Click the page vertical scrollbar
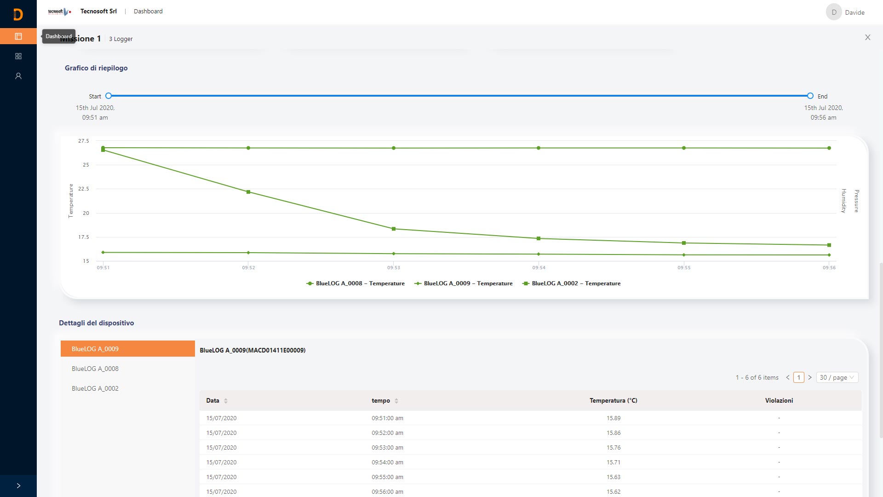This screenshot has width=883, height=497. 881,350
